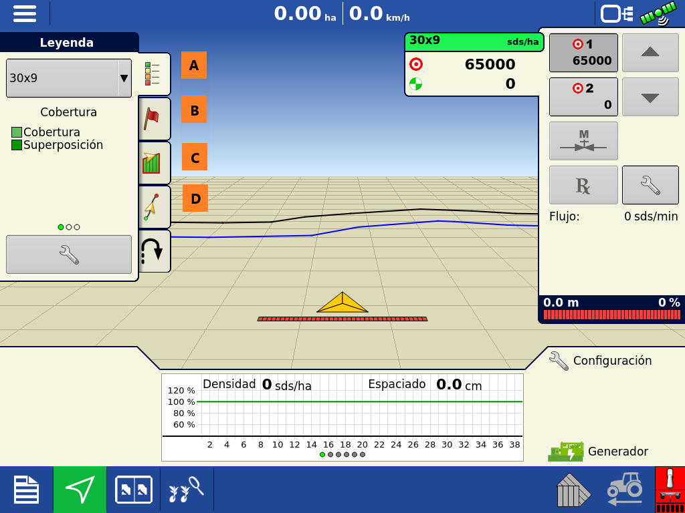Increase rate with the up arrow
Screen dimensions: 685x513
650,53
